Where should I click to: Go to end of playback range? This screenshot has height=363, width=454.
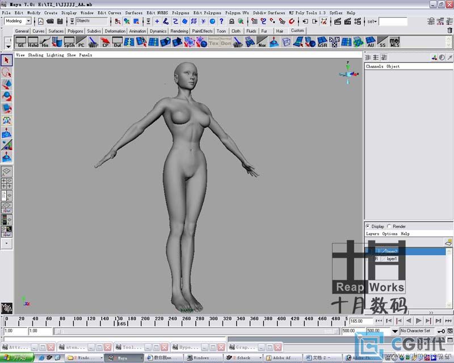pos(448,320)
